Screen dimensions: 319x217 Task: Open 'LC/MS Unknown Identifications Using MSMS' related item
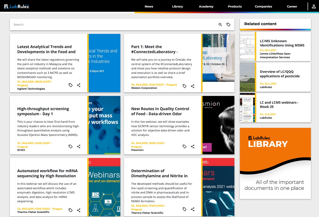[x=282, y=43]
